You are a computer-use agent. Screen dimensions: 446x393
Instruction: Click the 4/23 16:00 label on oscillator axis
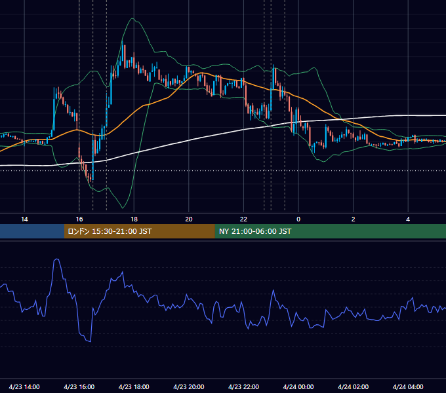(x=79, y=386)
